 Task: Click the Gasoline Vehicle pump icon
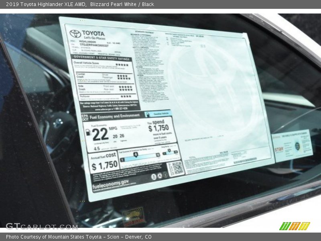point(147,114)
